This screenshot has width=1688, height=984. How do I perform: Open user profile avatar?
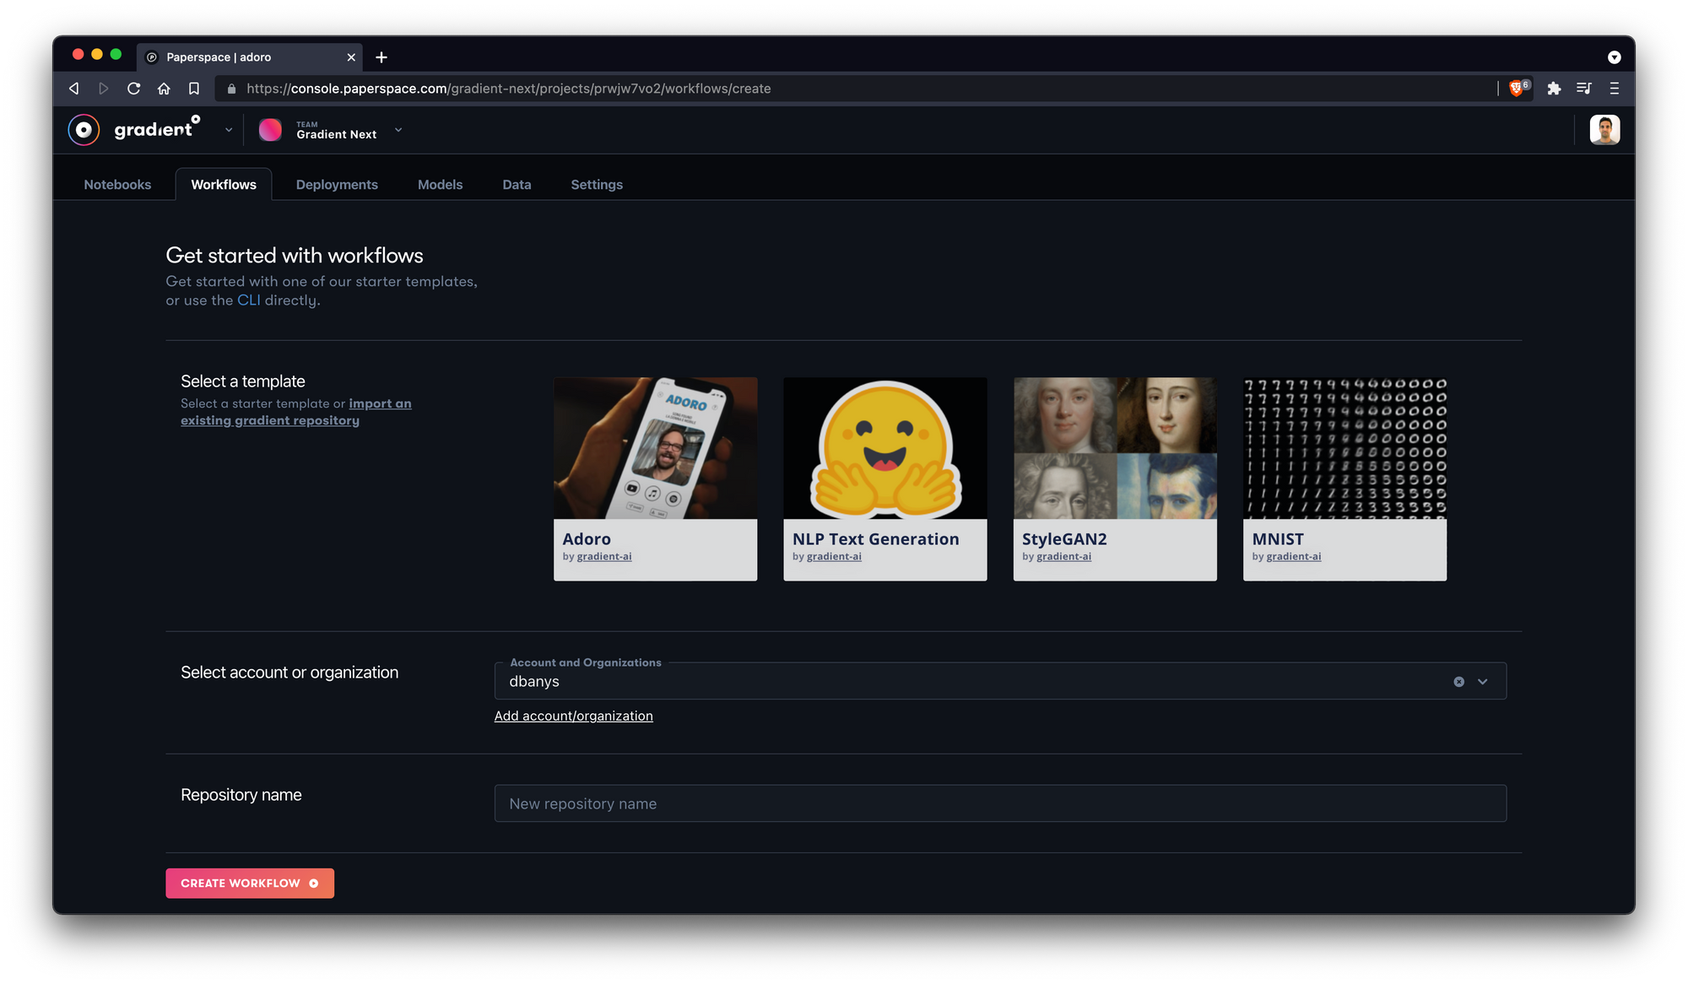click(1604, 130)
